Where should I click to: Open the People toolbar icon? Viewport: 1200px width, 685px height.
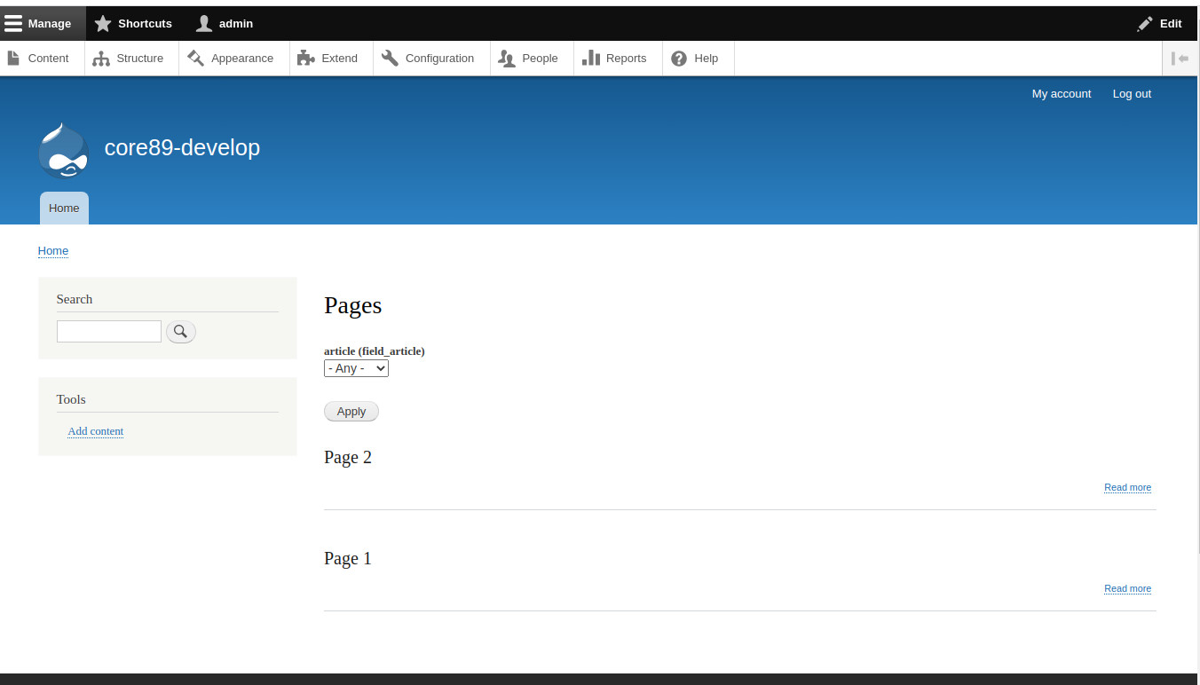tap(508, 58)
